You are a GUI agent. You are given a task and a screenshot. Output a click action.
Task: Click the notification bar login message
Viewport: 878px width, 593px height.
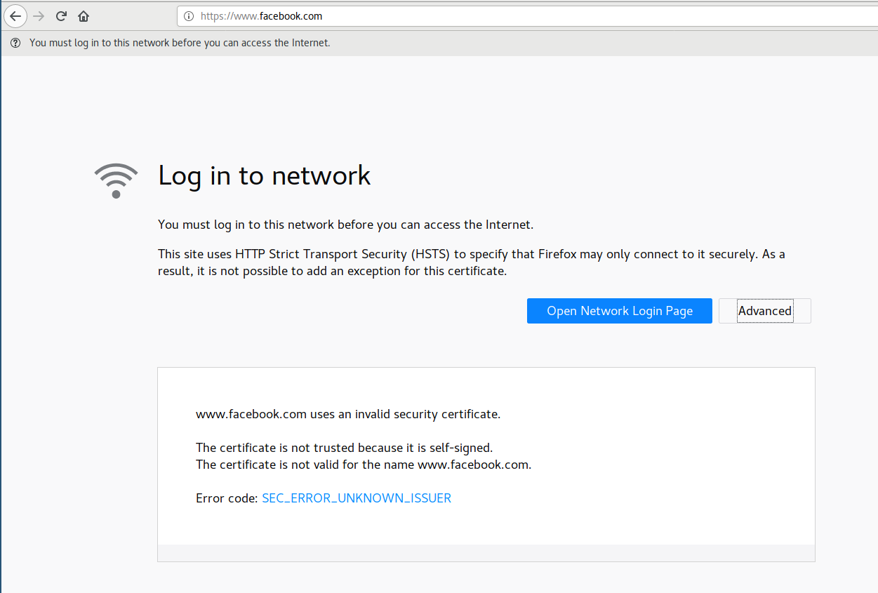(x=179, y=43)
